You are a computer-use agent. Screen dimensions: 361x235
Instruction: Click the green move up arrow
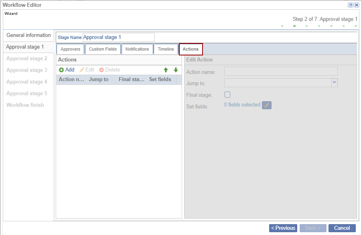(166, 70)
